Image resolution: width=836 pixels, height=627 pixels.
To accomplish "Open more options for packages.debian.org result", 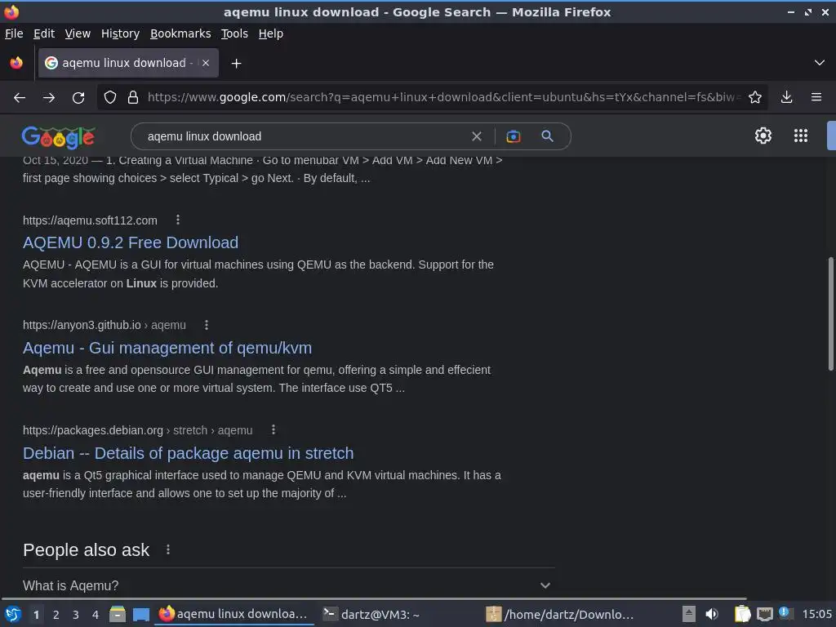I will (273, 429).
